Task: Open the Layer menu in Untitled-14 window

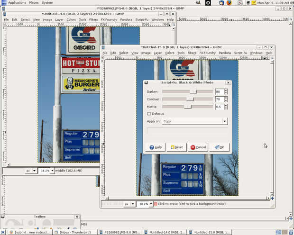Action: [59, 20]
